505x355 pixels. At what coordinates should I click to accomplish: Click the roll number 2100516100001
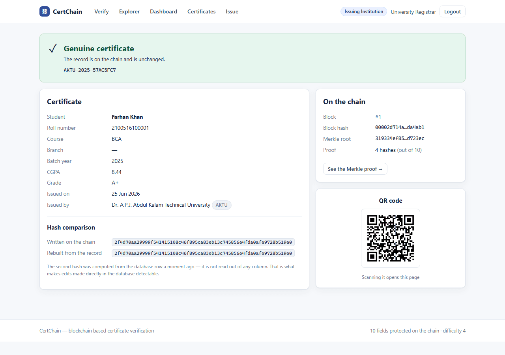coord(130,128)
